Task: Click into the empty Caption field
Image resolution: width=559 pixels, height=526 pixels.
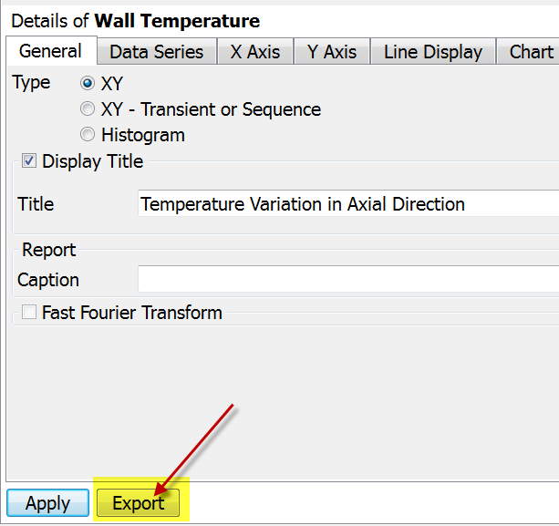Action: coord(348,279)
